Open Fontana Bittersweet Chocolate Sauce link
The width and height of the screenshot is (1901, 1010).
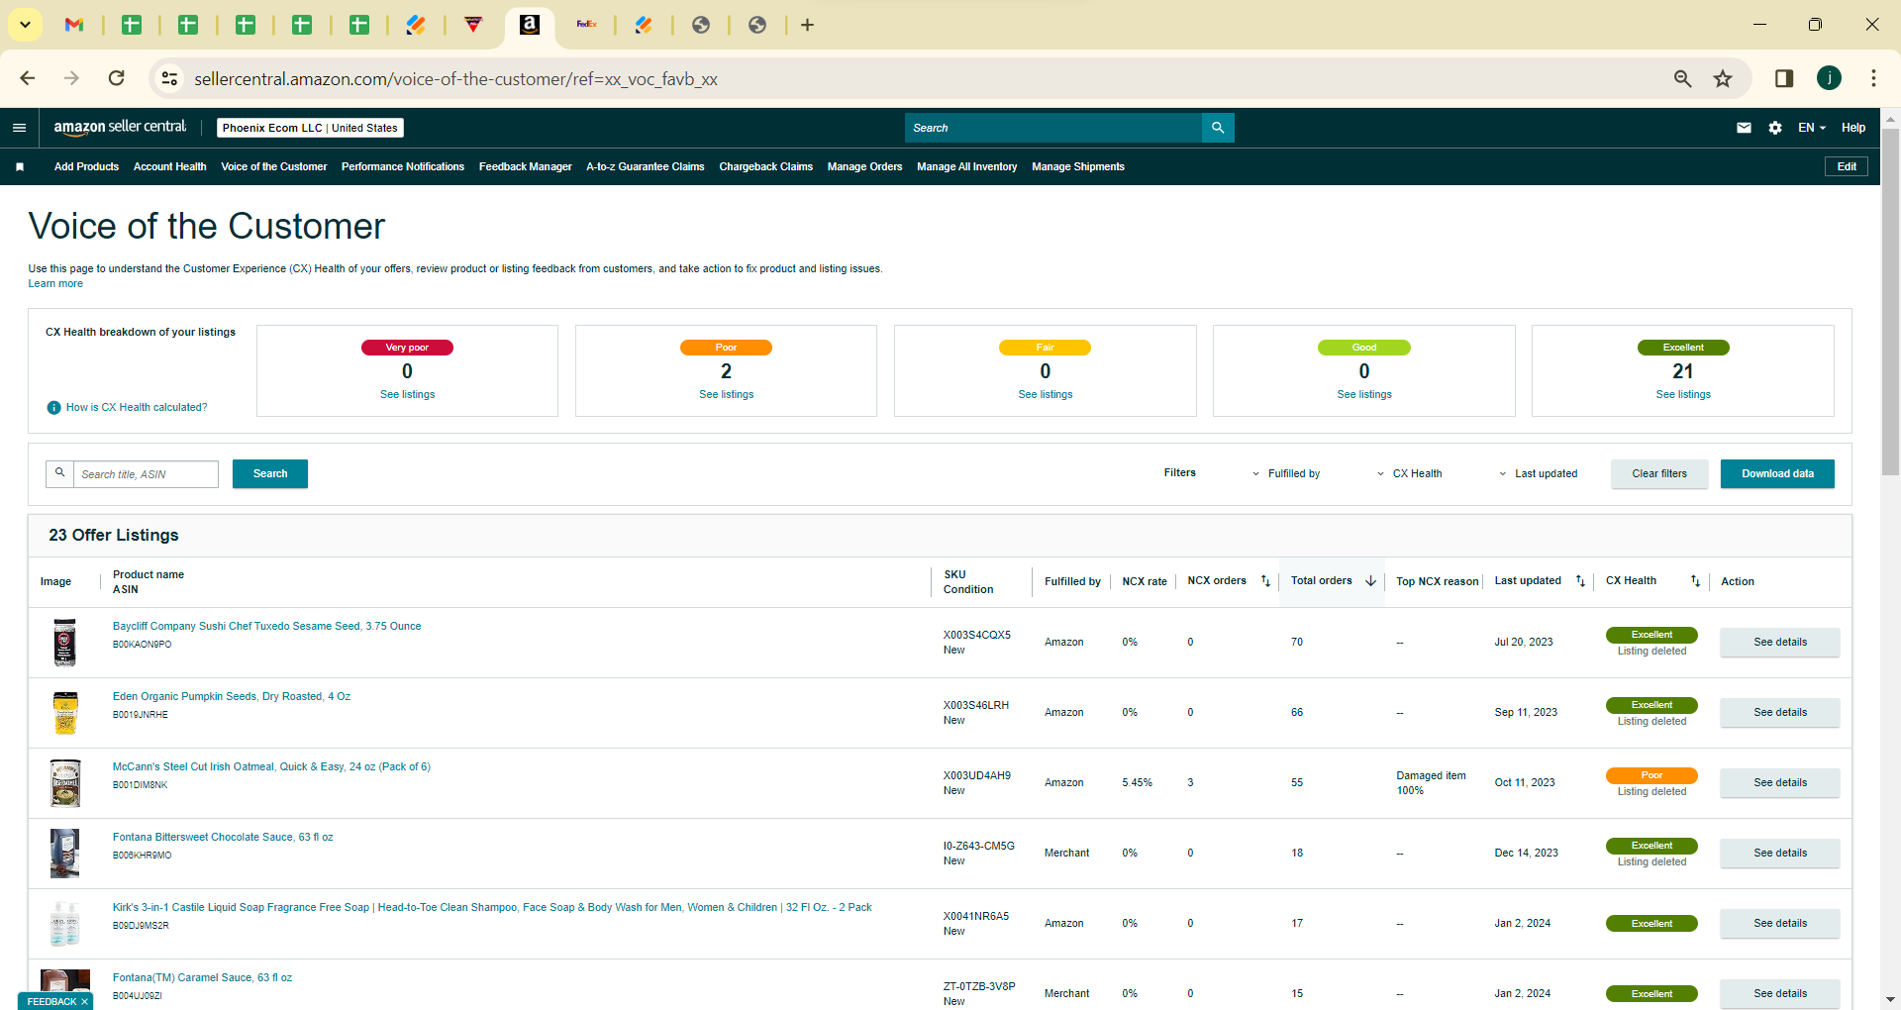223,837
